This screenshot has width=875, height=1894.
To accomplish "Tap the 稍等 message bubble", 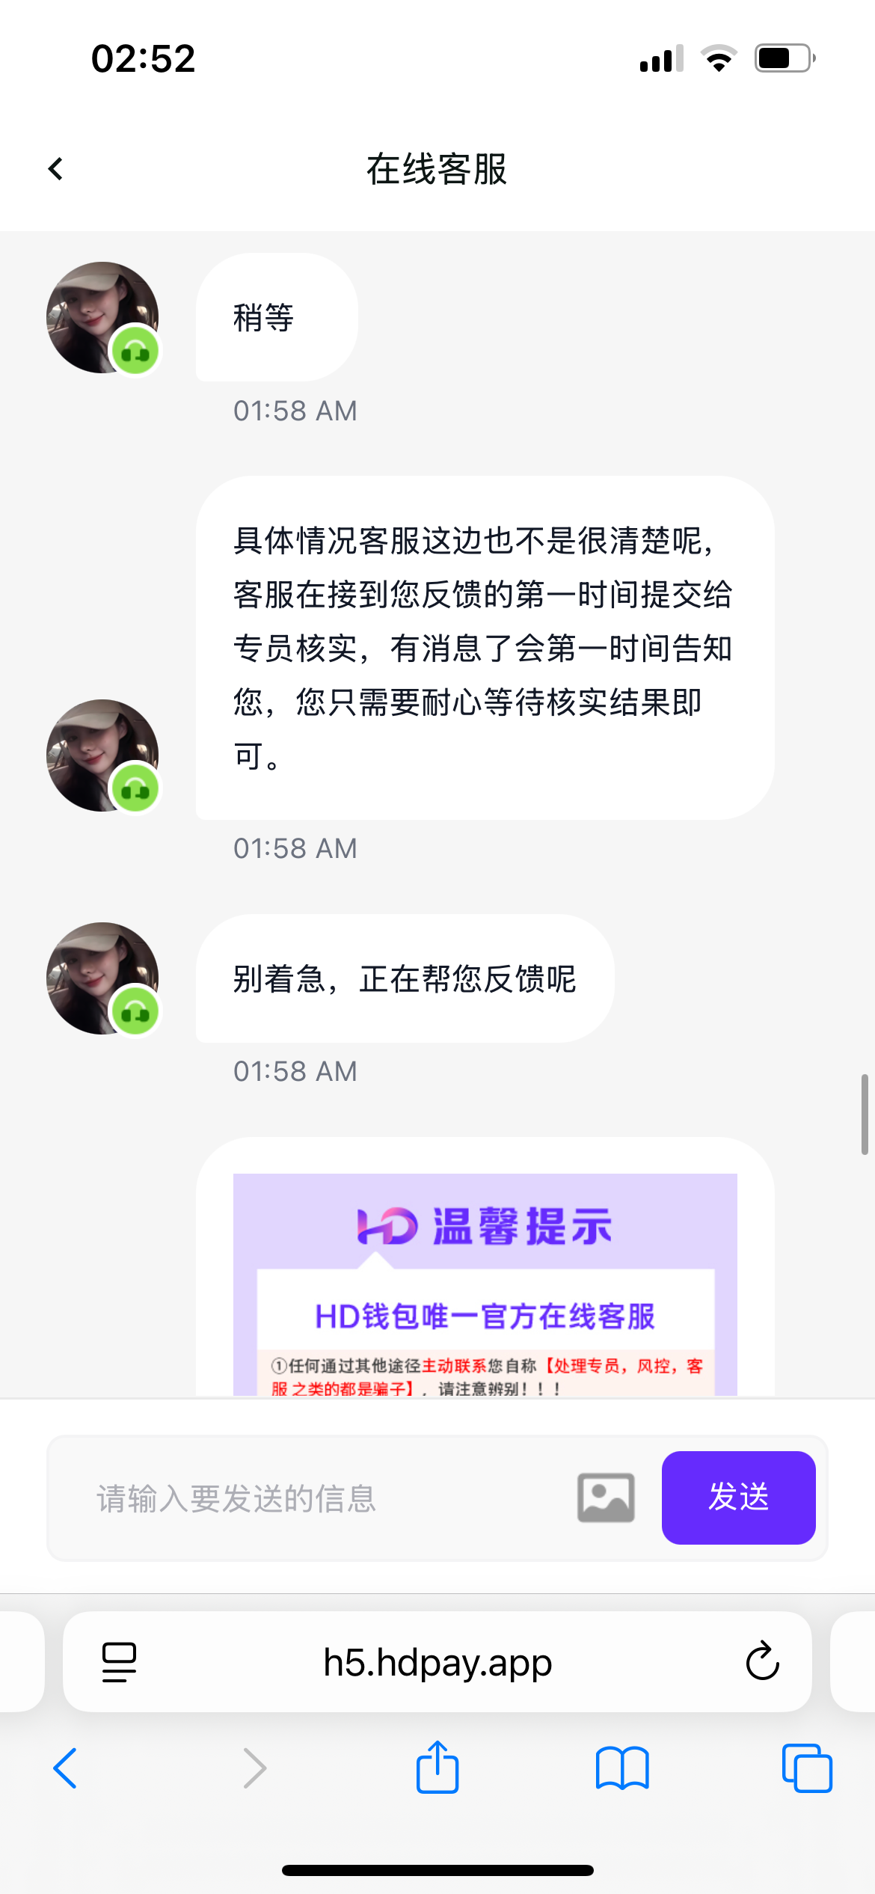I will point(277,317).
